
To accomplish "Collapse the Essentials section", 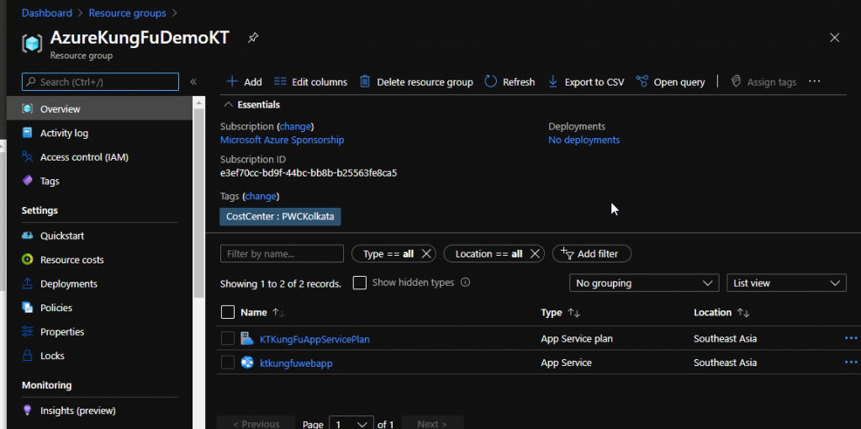I will pyautogui.click(x=227, y=105).
